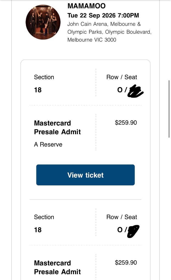Click the second ticket's Row / Seat label
Image resolution: width=171 pixels, height=280 pixels.
point(122,217)
